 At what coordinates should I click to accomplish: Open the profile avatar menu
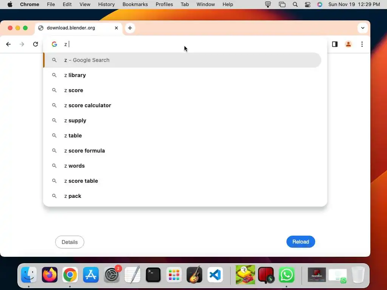click(x=348, y=44)
